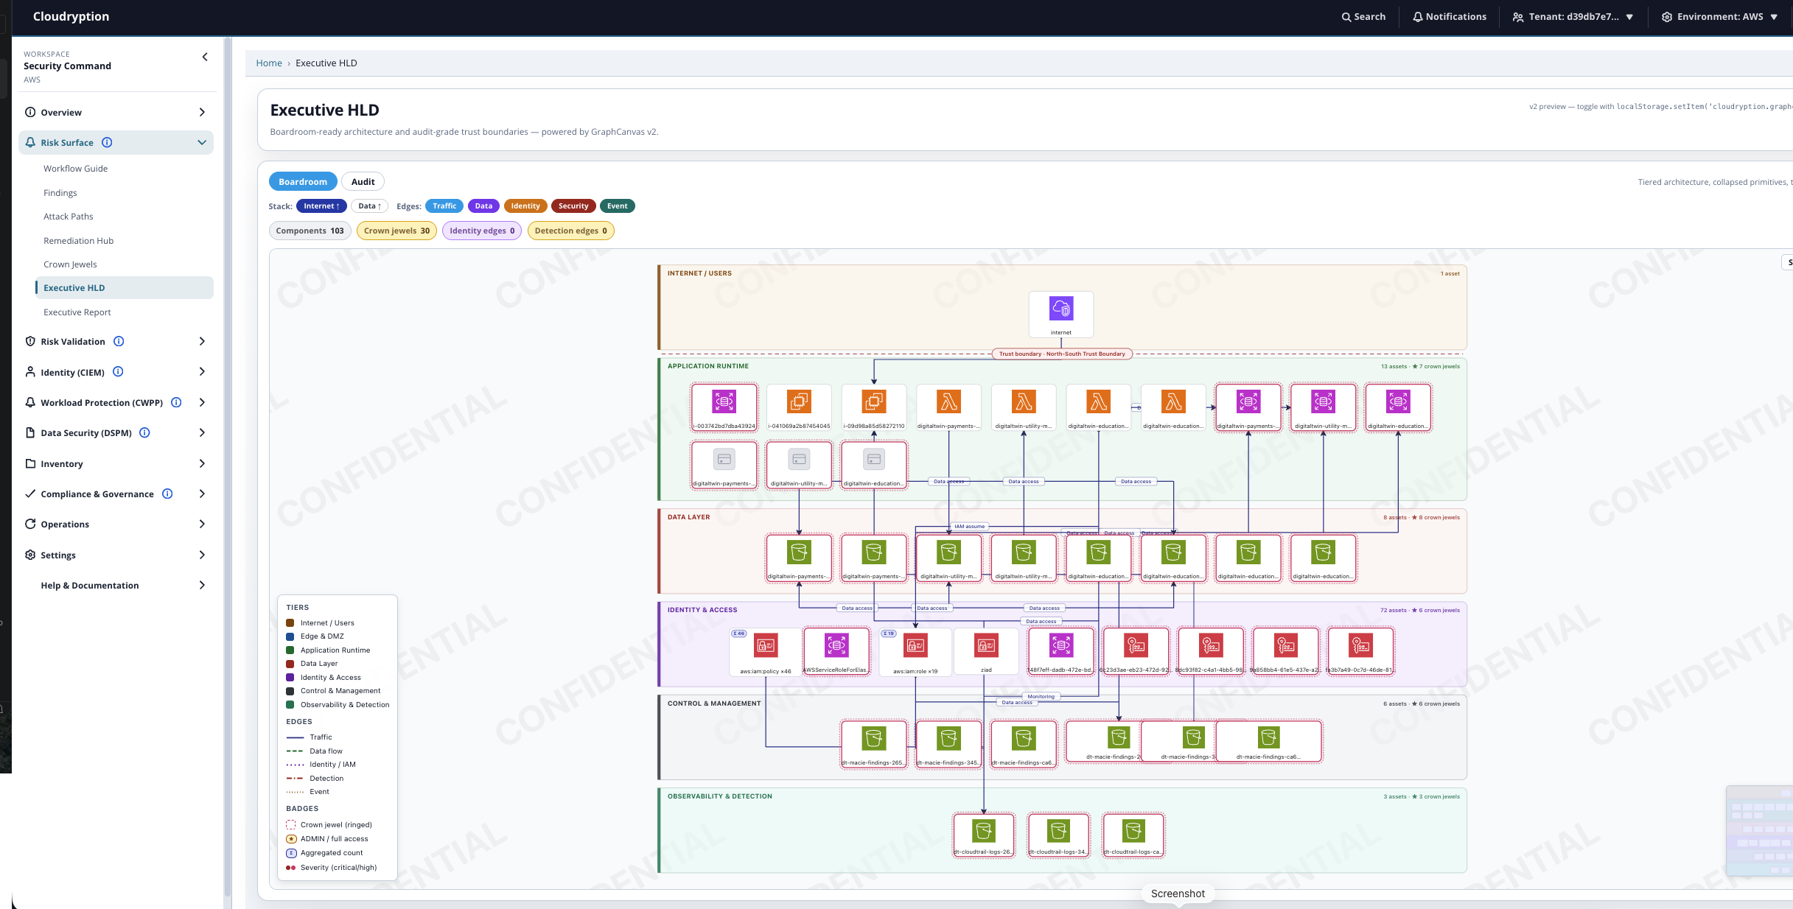Viewport: 1793px width, 909px height.
Task: Select KMS key node 6c23d3ae-eb23-472d
Action: coord(1136,651)
